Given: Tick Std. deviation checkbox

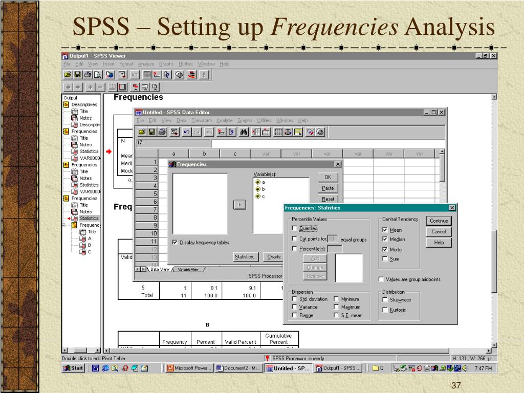Looking at the screenshot, I should click(x=294, y=299).
